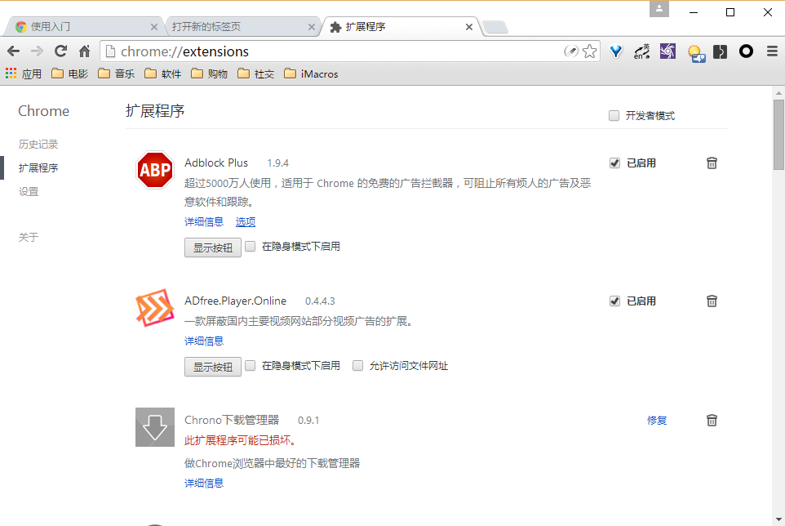785x526 pixels.
Task: Click the chrome://extensions address bar
Action: 326,51
